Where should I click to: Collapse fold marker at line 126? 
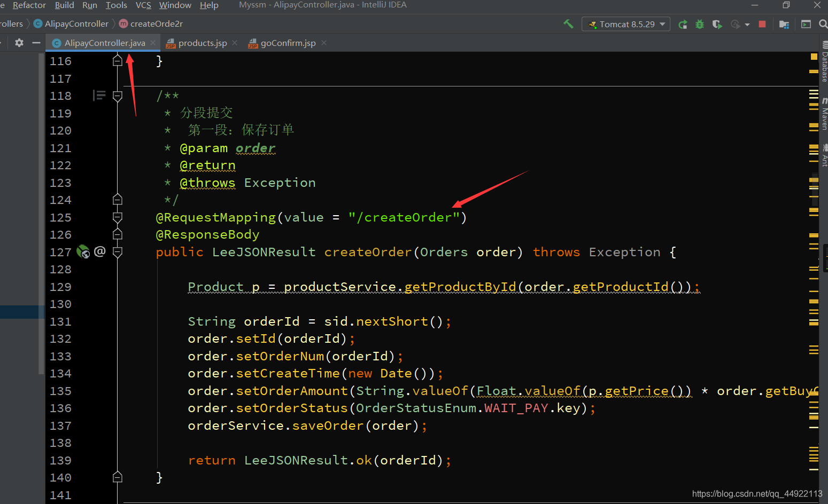pos(118,234)
